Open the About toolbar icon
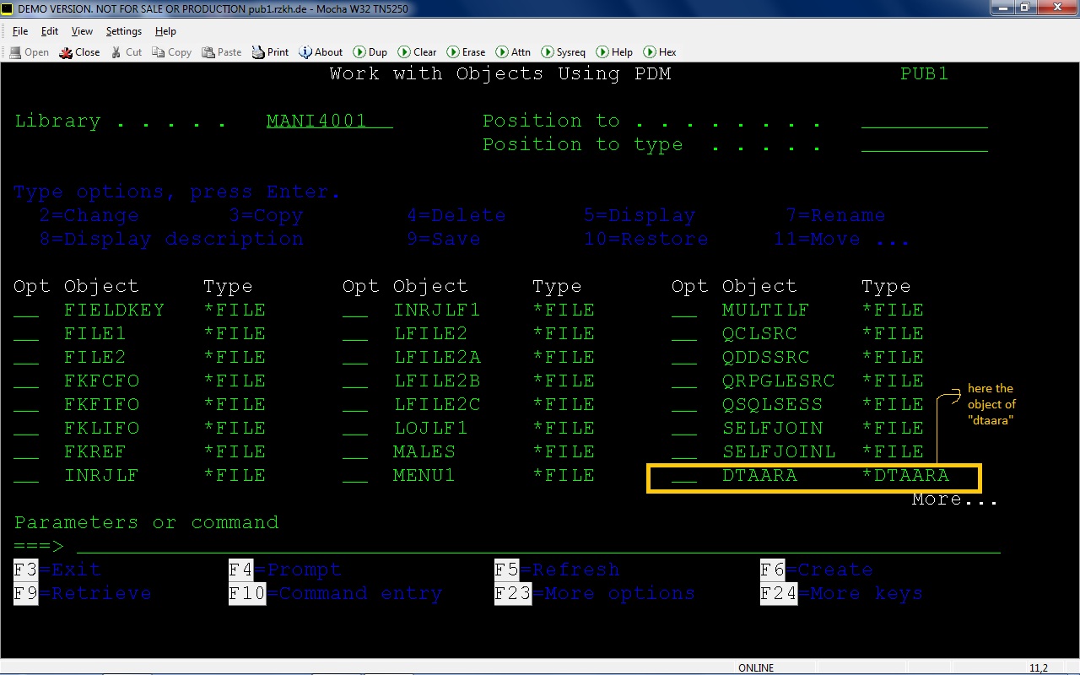Screen dimensions: 1080x675 320,51
